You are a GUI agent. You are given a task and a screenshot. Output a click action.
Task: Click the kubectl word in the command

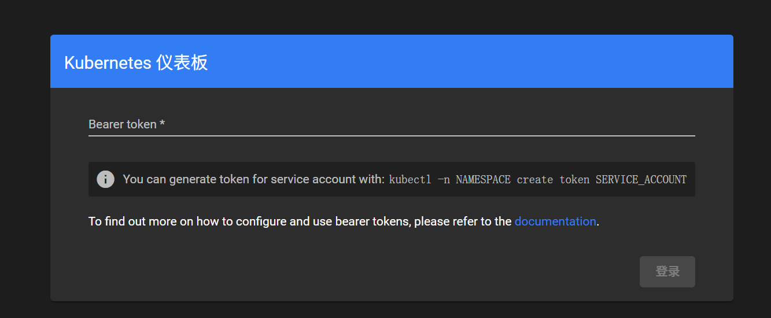click(x=410, y=179)
